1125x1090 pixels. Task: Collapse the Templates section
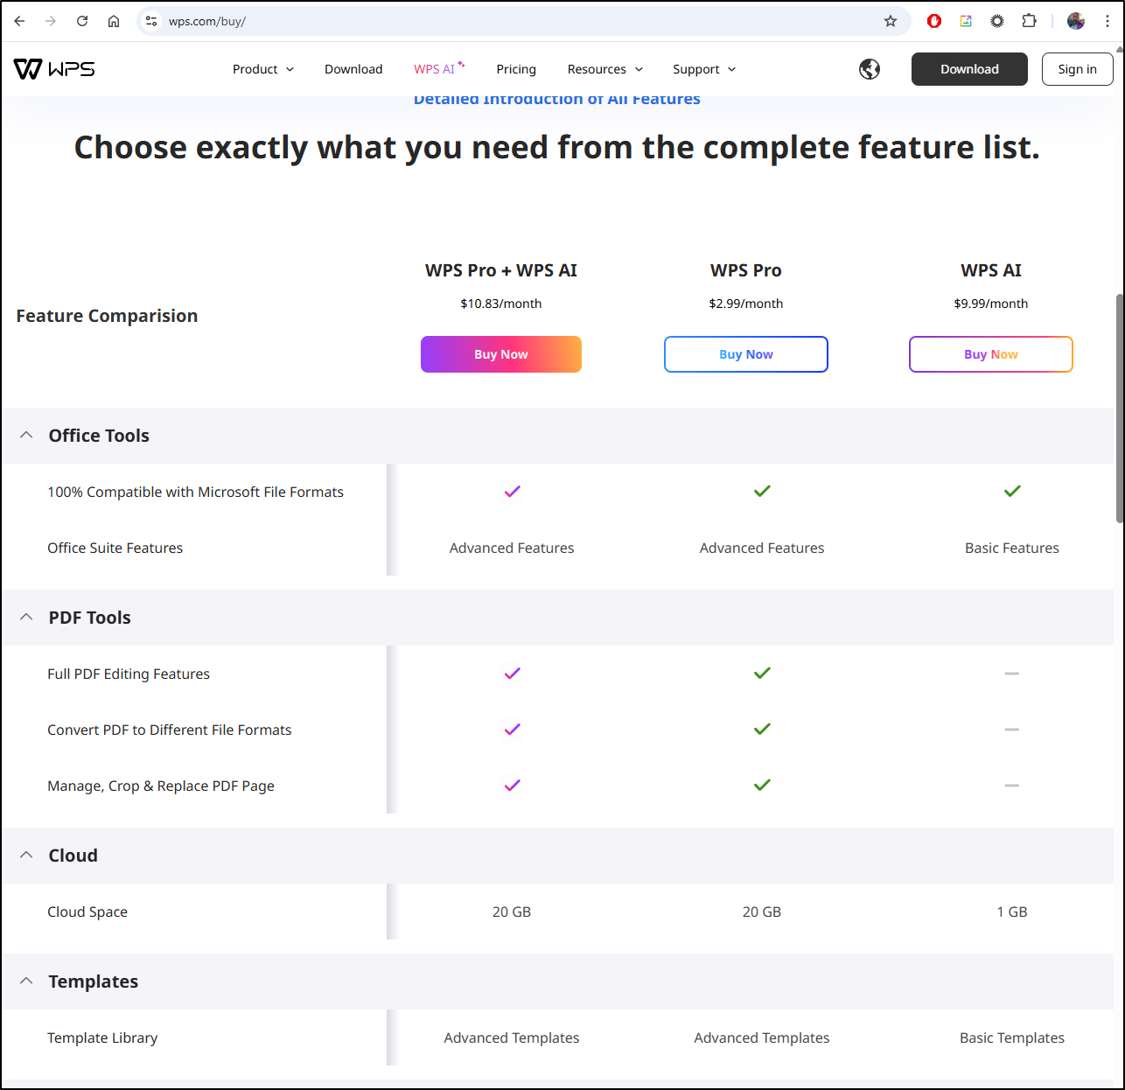pyautogui.click(x=26, y=981)
